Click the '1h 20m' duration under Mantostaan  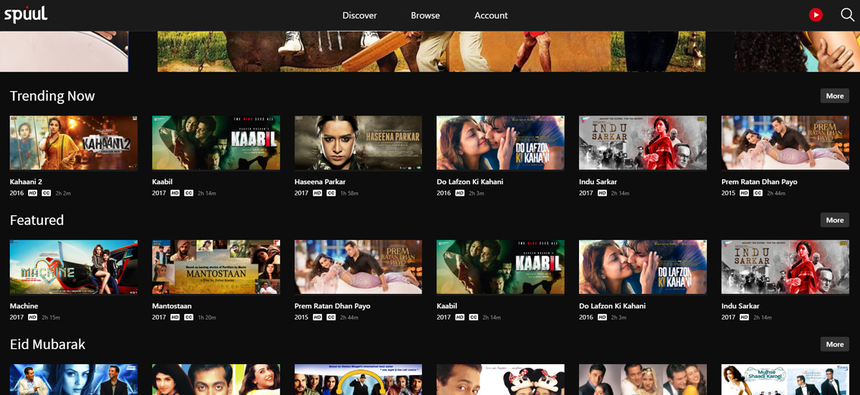pos(206,318)
